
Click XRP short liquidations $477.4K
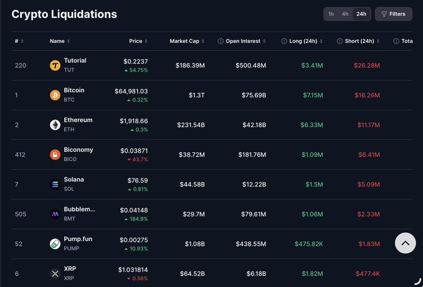[368, 274]
